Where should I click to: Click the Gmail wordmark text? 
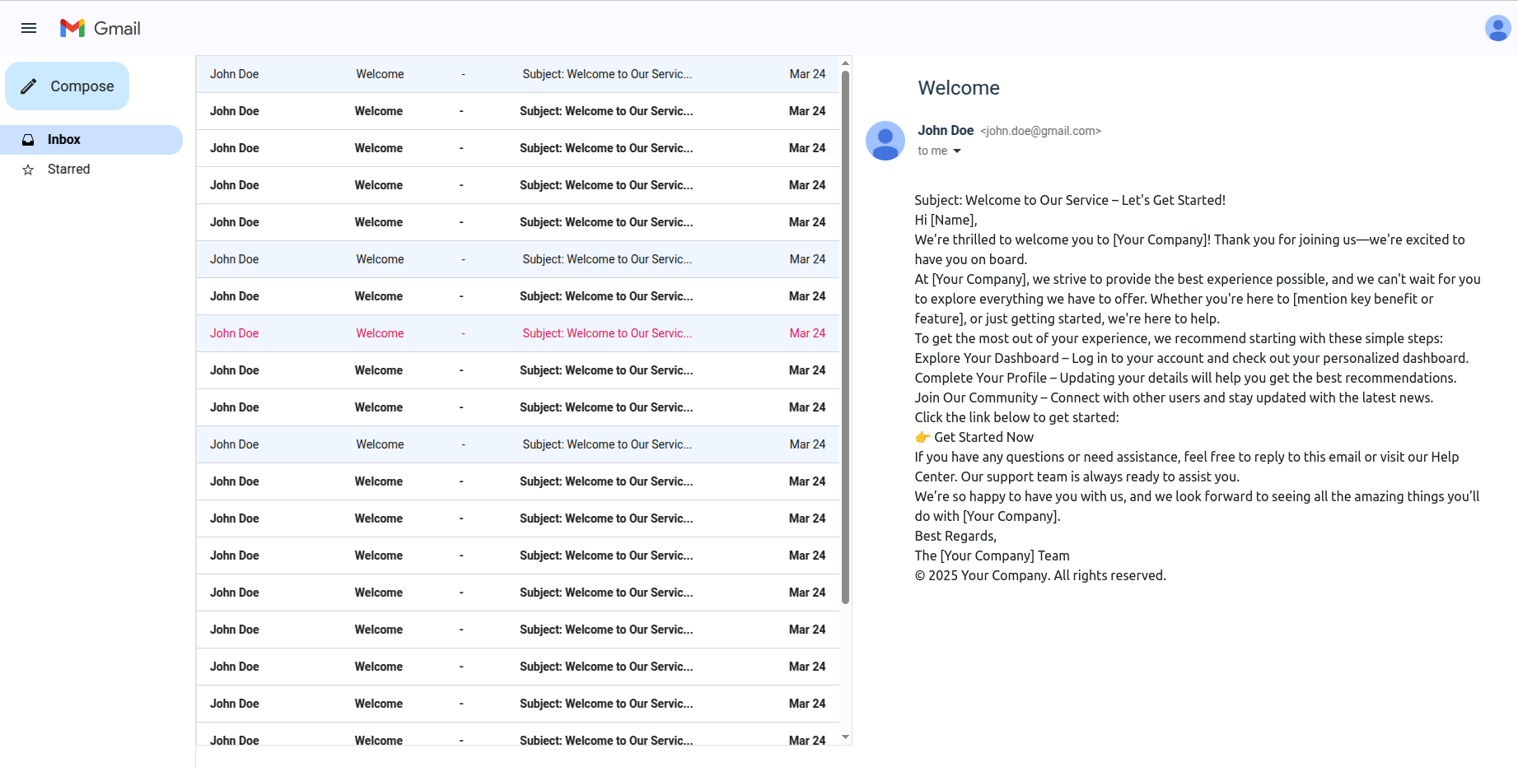117,29
